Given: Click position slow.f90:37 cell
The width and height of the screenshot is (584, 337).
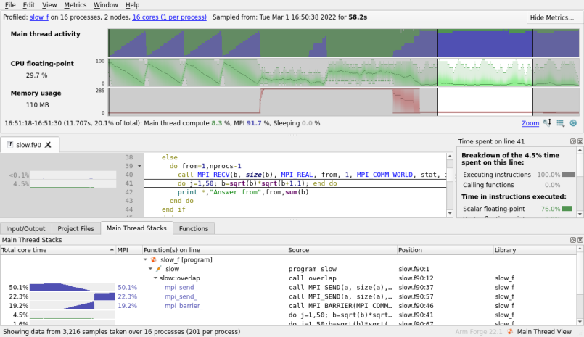Looking at the screenshot, I should click(x=416, y=287).
